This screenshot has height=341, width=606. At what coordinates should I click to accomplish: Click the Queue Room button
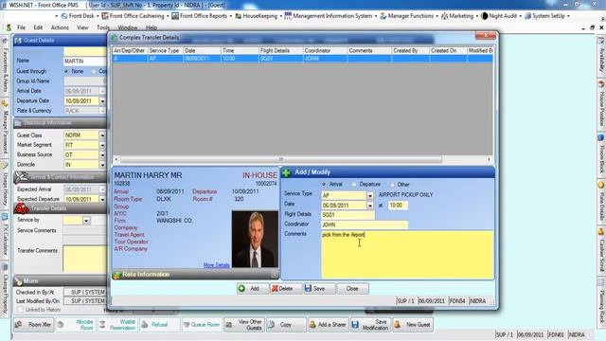coord(201,324)
